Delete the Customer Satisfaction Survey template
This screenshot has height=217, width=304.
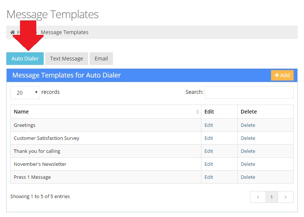tap(248, 138)
